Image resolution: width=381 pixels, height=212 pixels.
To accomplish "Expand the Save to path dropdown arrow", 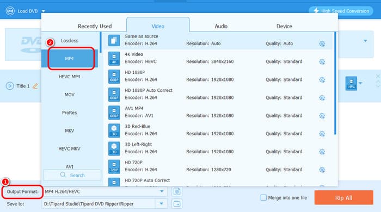I will (x=161, y=204).
